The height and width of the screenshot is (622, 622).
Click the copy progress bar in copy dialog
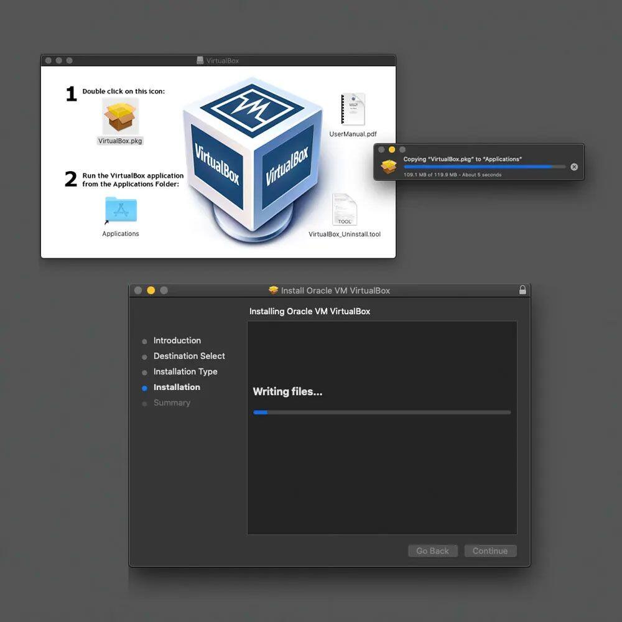coord(485,167)
